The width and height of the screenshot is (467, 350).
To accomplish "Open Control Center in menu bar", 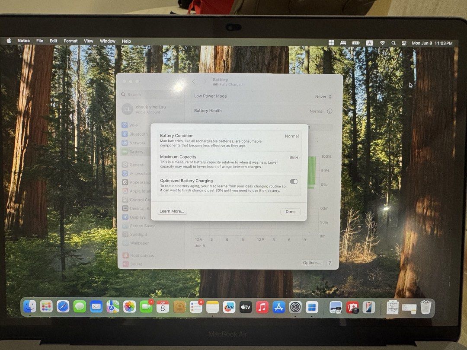I will coord(404,43).
